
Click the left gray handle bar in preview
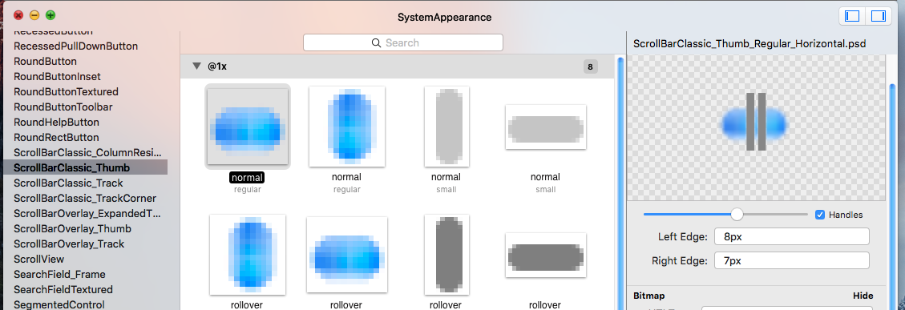pyautogui.click(x=749, y=122)
